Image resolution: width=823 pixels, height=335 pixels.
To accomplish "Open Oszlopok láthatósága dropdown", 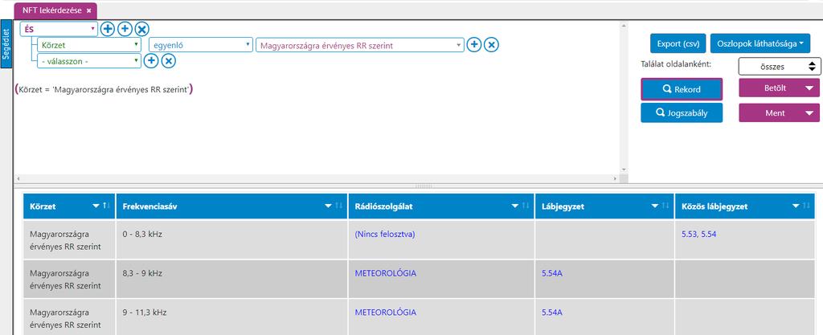I will pyautogui.click(x=760, y=43).
